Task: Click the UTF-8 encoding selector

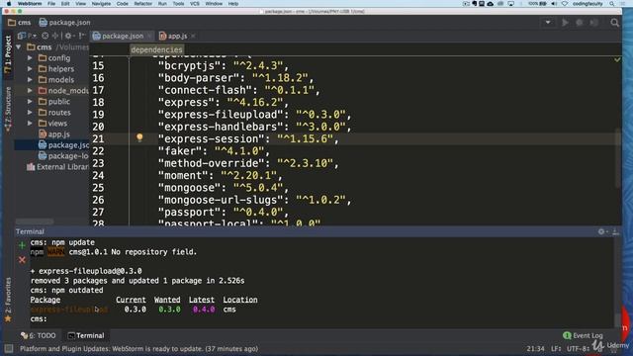Action: click(x=579, y=348)
